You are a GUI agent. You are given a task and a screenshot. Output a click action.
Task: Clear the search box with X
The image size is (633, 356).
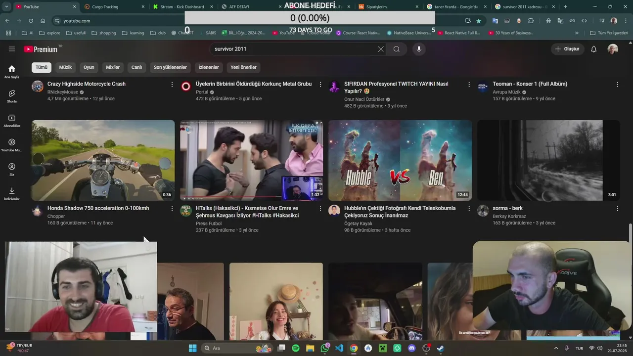380,49
